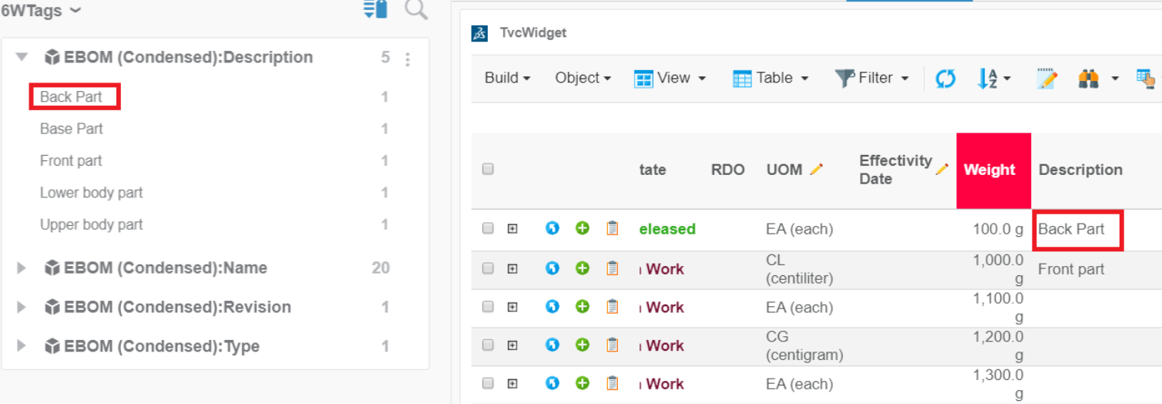This screenshot has height=404, width=1162.
Task: Click the green plus icon in first row
Action: tap(583, 228)
